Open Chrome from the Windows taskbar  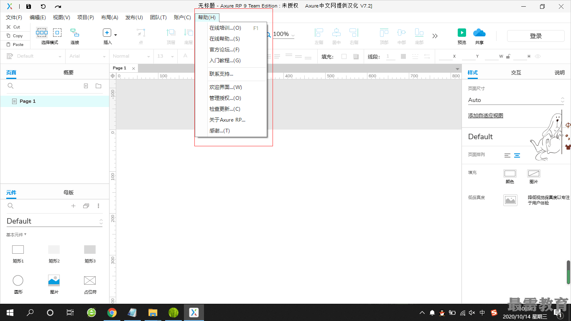coord(112,313)
